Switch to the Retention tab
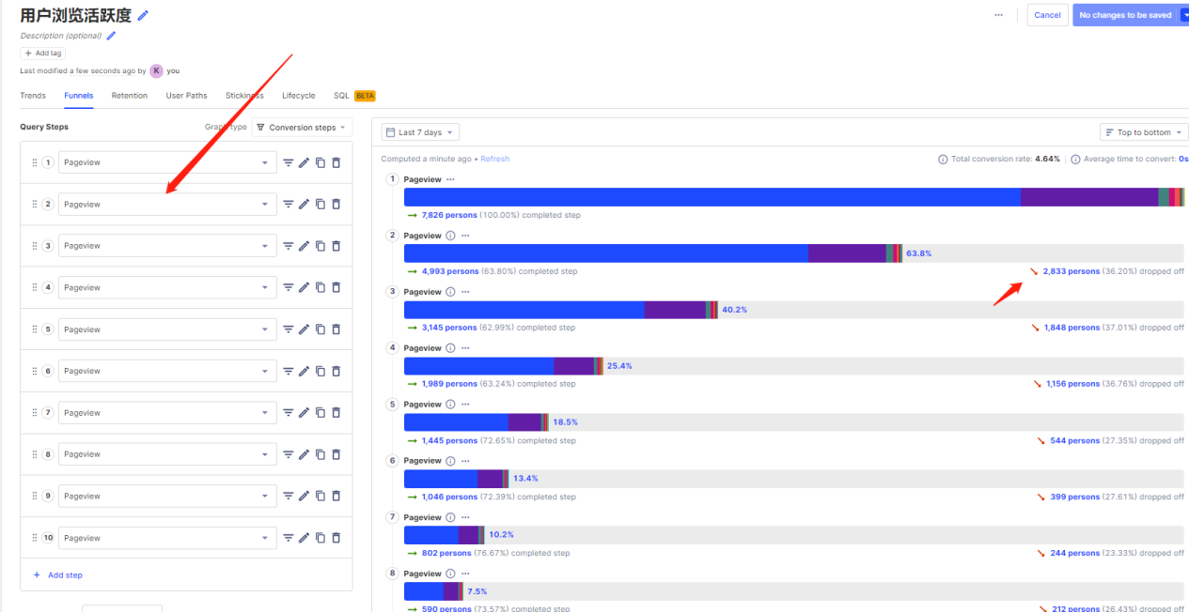Viewport: 1189px width, 612px height. [129, 96]
